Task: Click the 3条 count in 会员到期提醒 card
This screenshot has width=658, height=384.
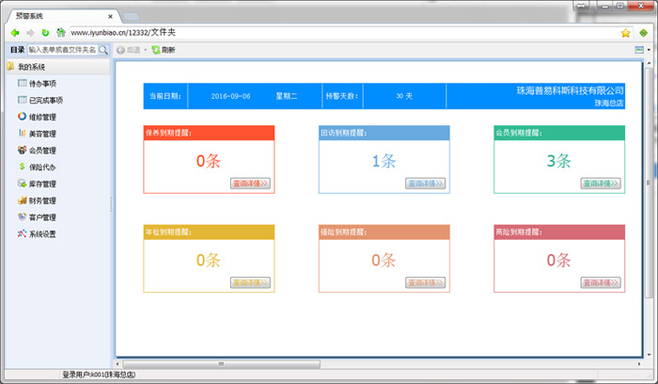Action: (559, 161)
